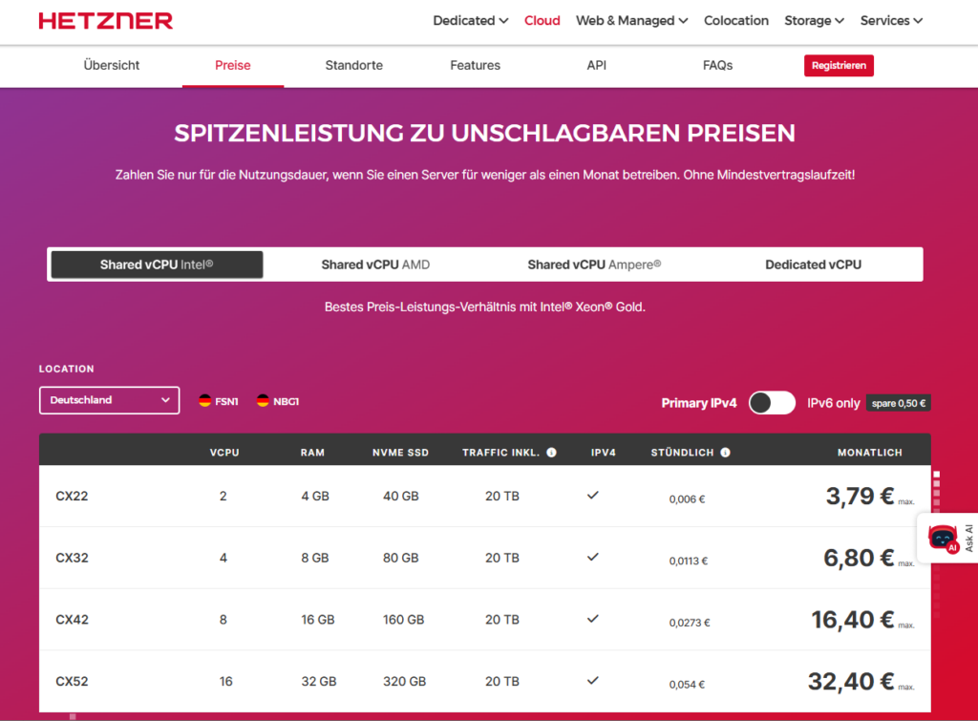The image size is (978, 721).
Task: Click the IPv4 checkmark in CX22 row
Action: click(592, 496)
